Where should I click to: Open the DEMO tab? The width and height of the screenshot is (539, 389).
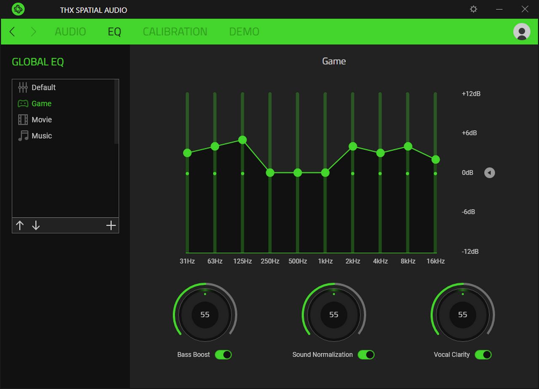[244, 32]
